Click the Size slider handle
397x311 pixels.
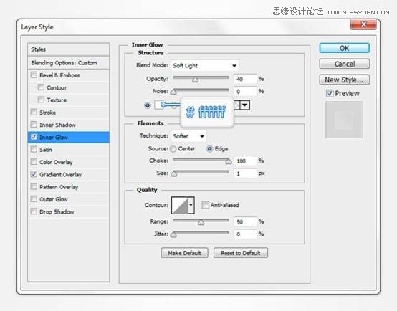[x=173, y=173]
